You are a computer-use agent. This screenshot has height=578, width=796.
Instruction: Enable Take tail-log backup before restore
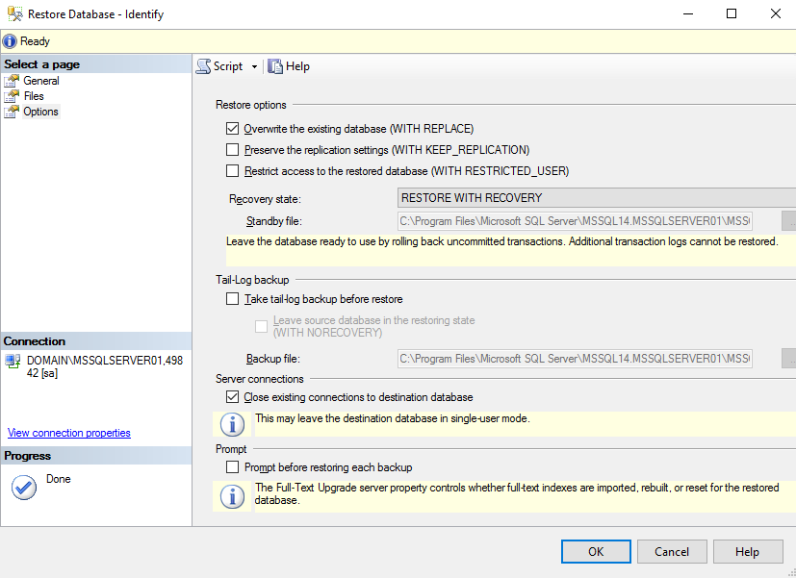(x=233, y=299)
